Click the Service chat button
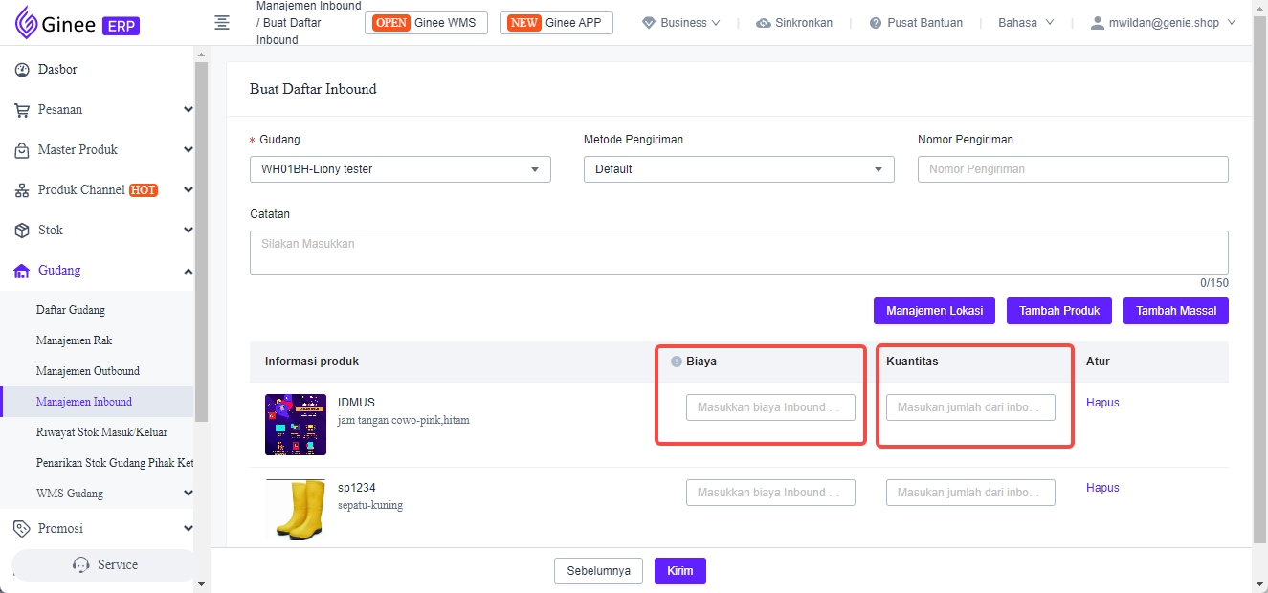Screen dimensions: 1268x593 [x=103, y=565]
